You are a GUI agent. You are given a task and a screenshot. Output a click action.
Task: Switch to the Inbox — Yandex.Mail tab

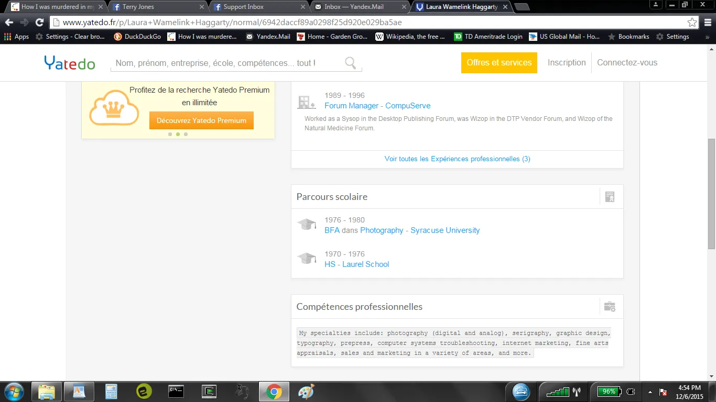361,7
